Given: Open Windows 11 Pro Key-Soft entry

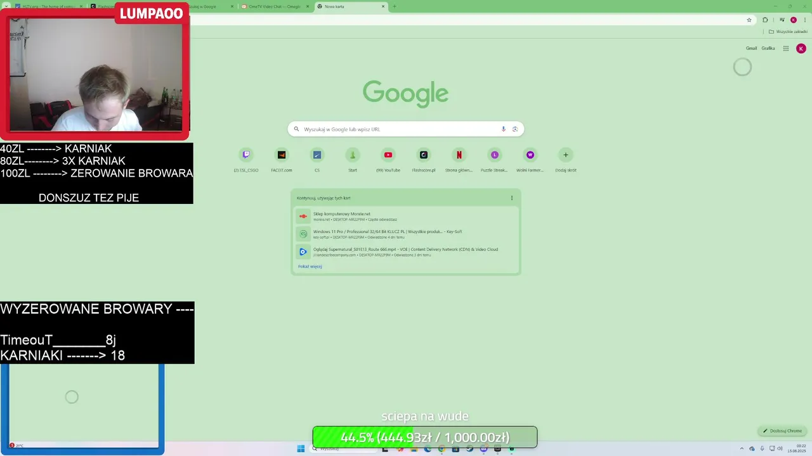Looking at the screenshot, I should pos(405,234).
